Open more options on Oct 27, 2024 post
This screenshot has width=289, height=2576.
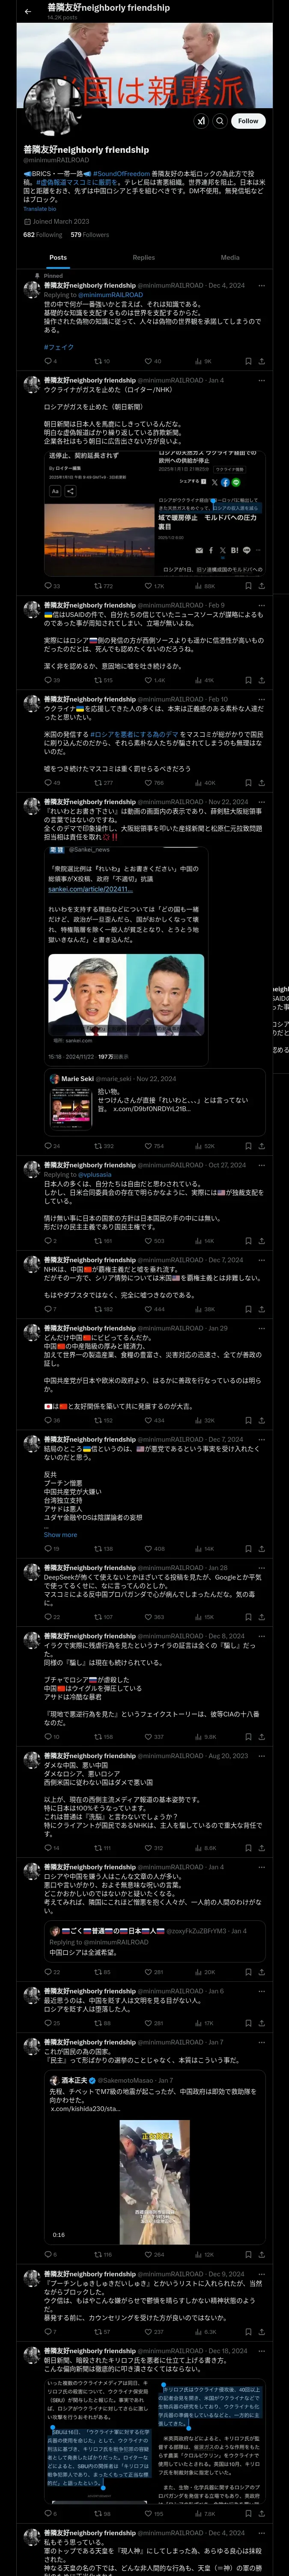click(261, 1165)
